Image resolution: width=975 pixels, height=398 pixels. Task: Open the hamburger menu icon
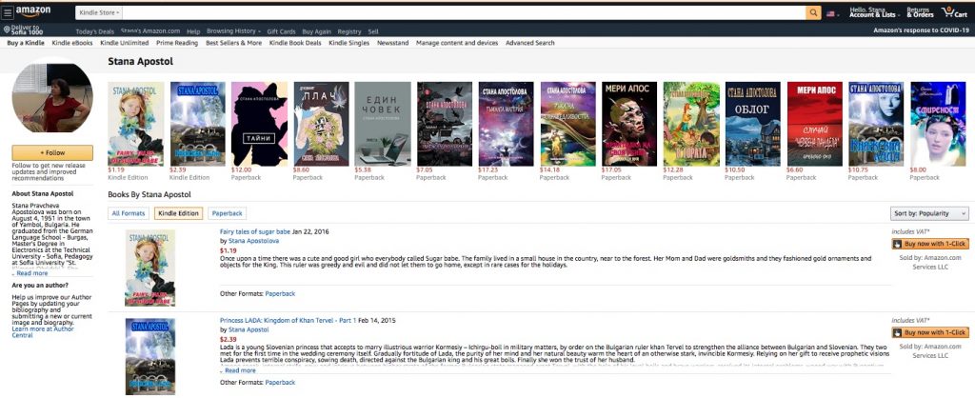[8, 13]
